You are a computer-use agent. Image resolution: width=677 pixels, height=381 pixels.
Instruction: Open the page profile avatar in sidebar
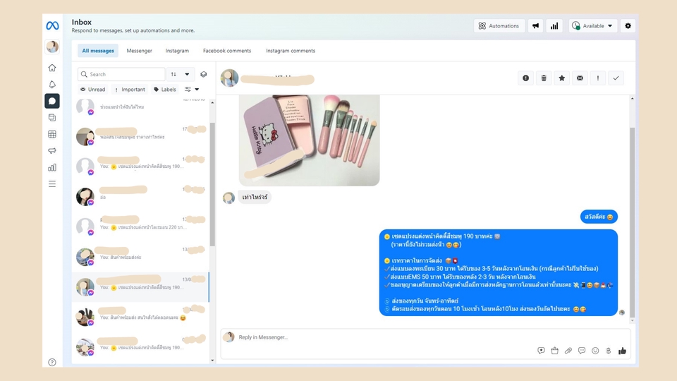tap(52, 47)
